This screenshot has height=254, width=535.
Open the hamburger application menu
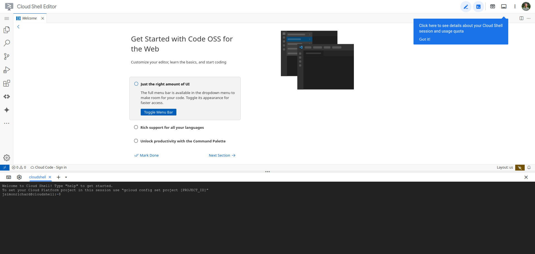7,18
